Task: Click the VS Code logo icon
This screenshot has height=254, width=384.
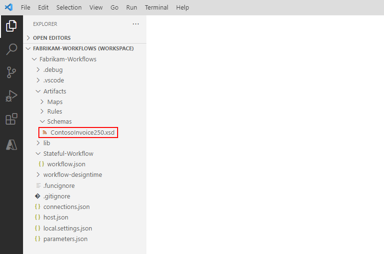Action: pos(9,7)
